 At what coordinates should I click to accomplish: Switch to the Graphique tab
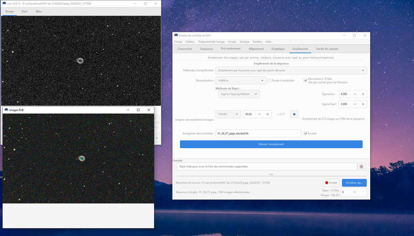click(278, 49)
